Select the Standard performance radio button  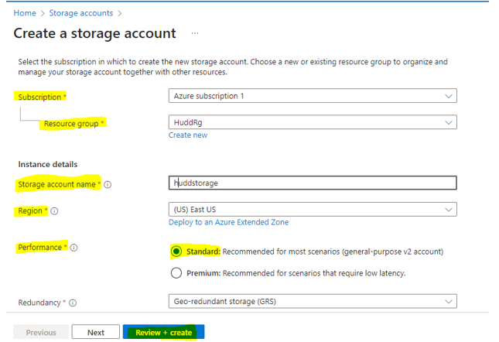click(176, 251)
